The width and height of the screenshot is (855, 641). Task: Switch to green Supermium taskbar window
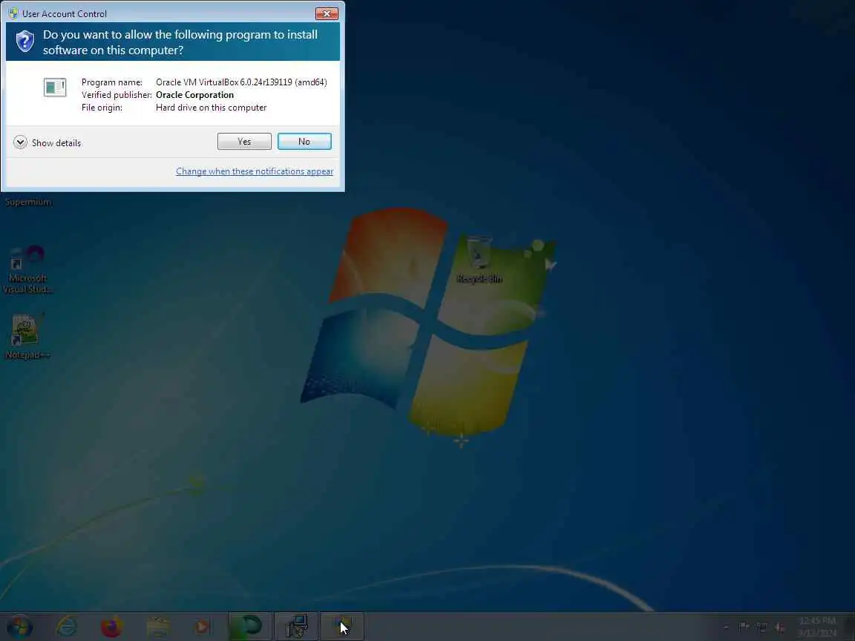[x=249, y=627]
